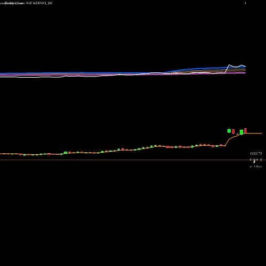266x266 pixels.
Task: Select the last red candlestick on the chart
Action: [245, 130]
